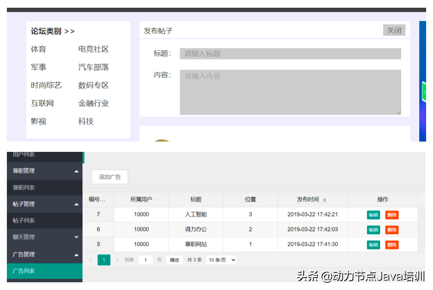Close the 发布帖子 panel via 关闭
This screenshot has width=433, height=290.
point(393,30)
